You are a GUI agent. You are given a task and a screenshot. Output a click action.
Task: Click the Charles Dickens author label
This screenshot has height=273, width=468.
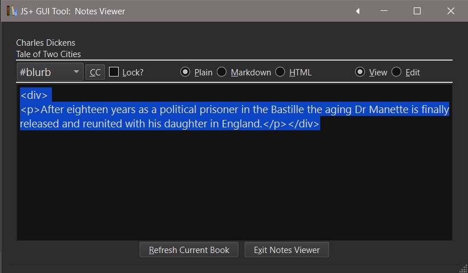point(46,43)
